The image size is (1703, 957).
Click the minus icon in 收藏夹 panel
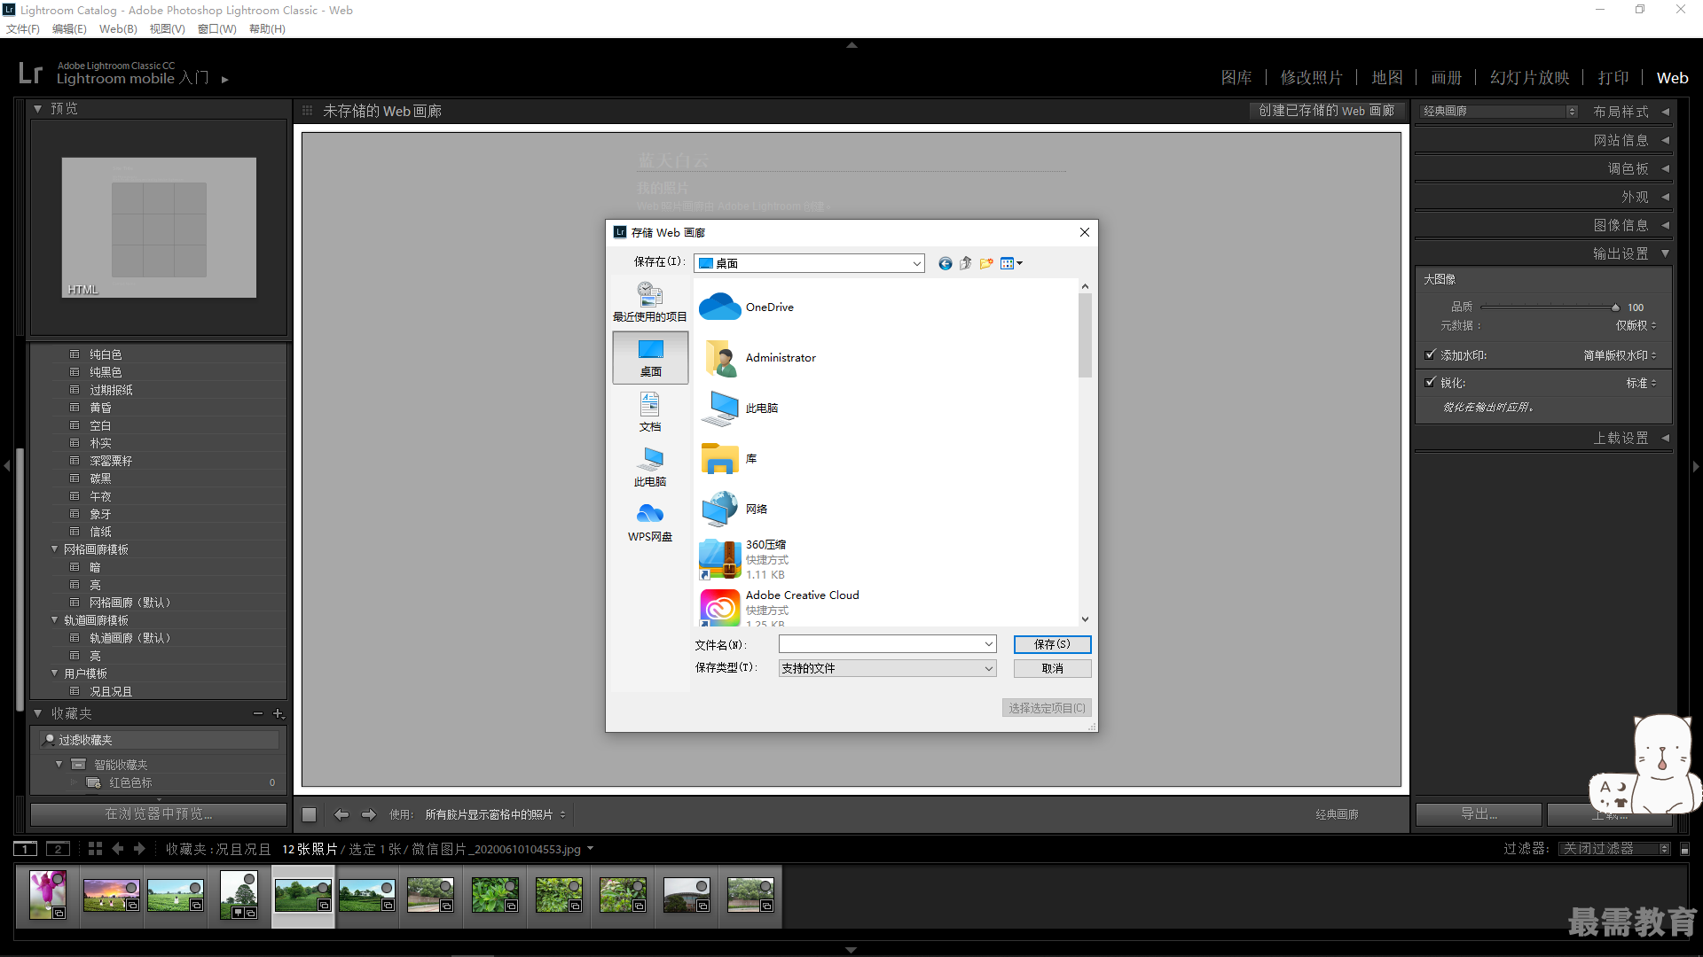point(258,713)
